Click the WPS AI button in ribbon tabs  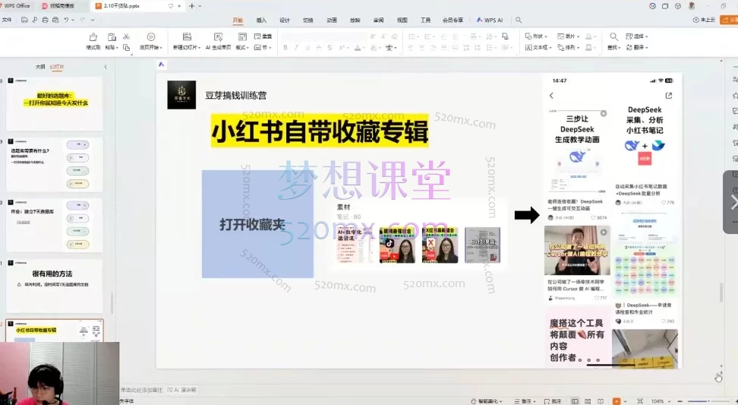490,21
